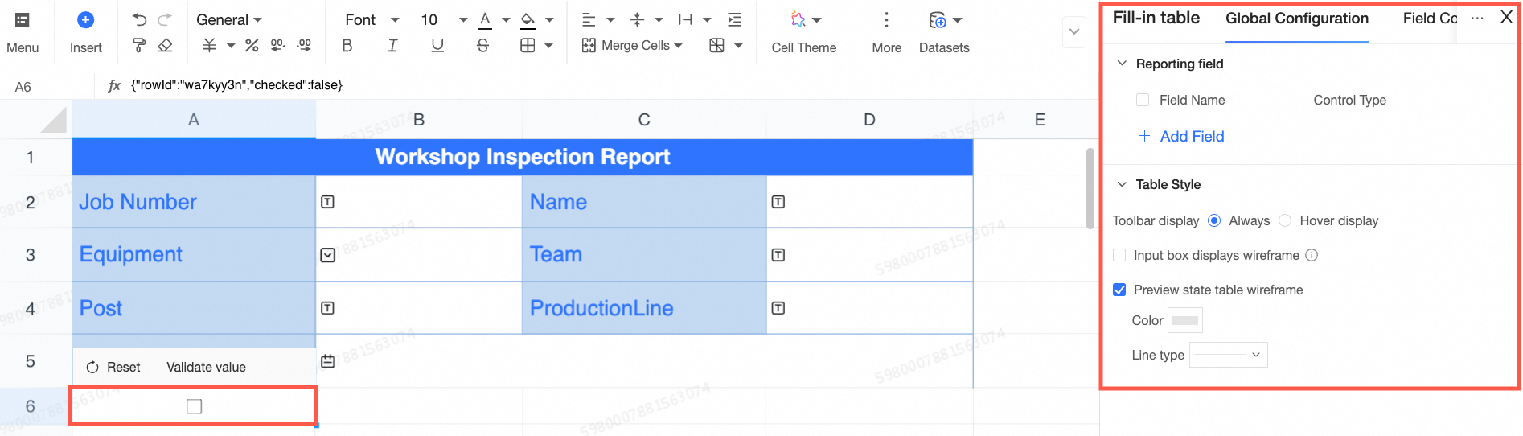This screenshot has height=436, width=1523.
Task: Click the eraser clear-format icon
Action: (166, 46)
